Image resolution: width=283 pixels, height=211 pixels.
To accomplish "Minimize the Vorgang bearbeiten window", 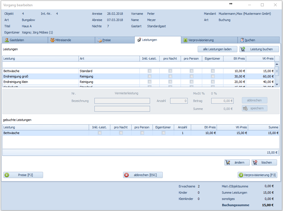I will 250,5.
